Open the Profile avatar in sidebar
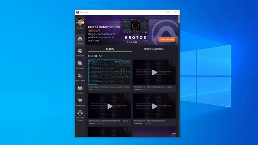 click(80, 22)
